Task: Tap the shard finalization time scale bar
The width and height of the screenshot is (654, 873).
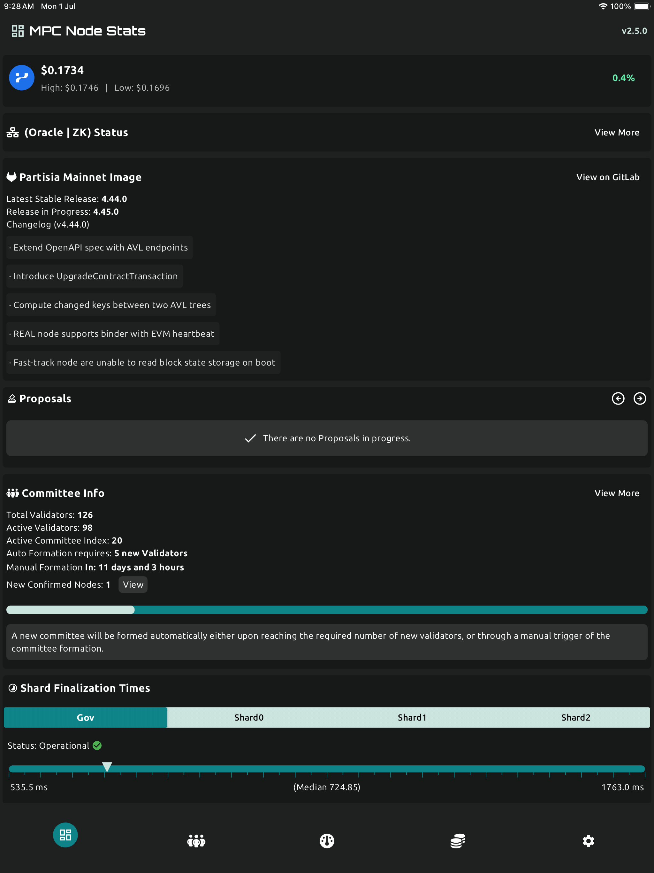Action: click(327, 769)
